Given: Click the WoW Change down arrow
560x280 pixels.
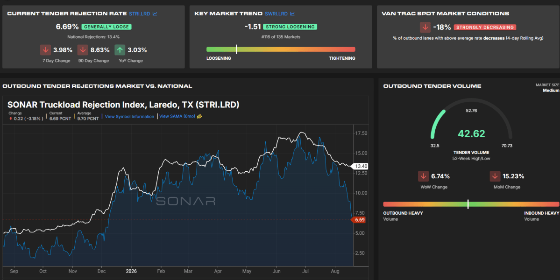Looking at the screenshot, I should pyautogui.click(x=424, y=176).
